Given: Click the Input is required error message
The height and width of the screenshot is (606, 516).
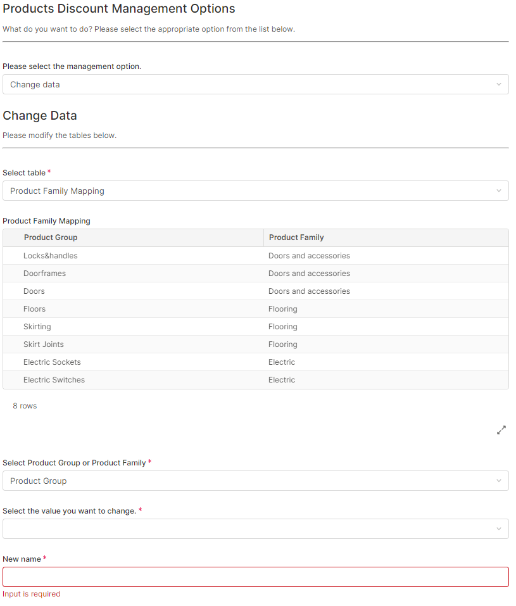Looking at the screenshot, I should [31, 594].
